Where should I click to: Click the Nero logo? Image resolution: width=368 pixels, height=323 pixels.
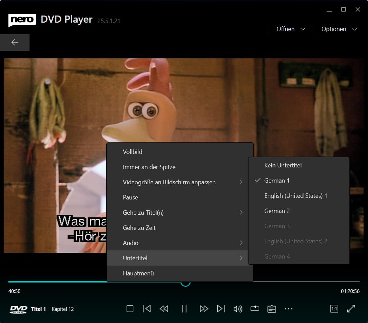click(22, 20)
